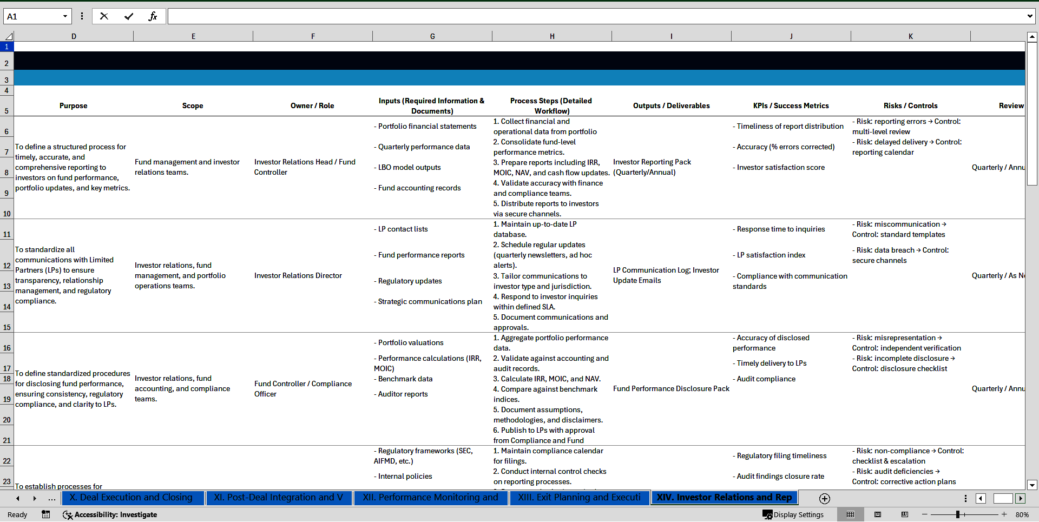1039x522 pixels.
Task: Open the Name Box dropdown arrow
Action: point(65,16)
